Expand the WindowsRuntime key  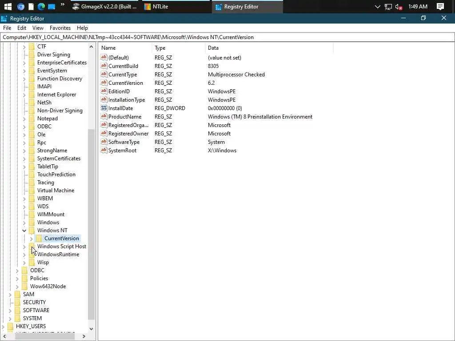(x=24, y=254)
